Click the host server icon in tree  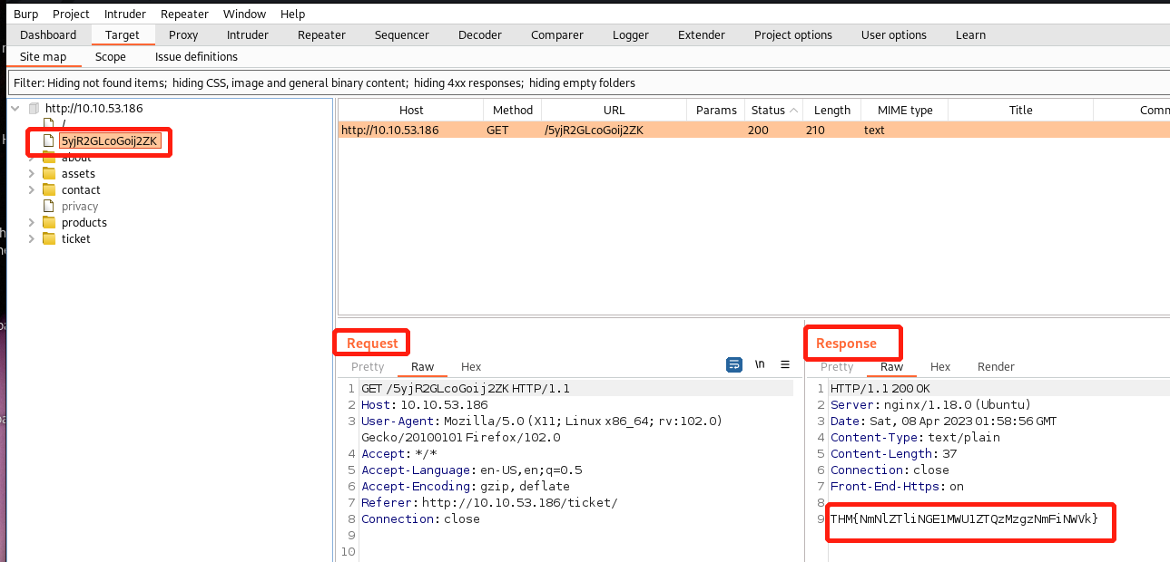(x=34, y=109)
